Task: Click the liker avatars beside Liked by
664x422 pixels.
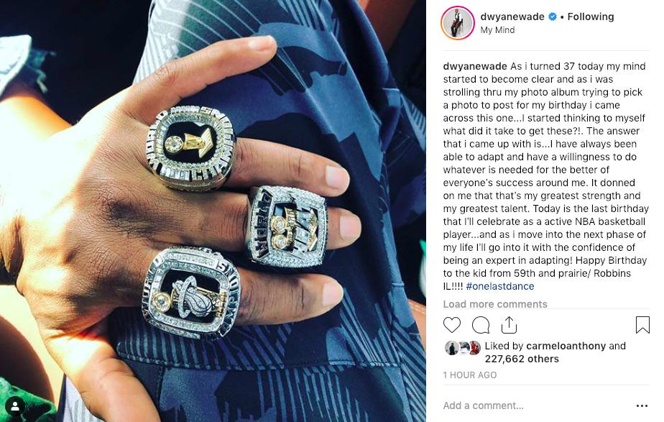Action: click(463, 348)
